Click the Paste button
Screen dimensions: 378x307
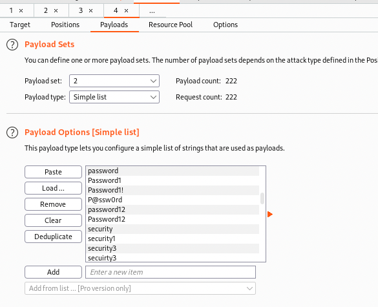(x=53, y=172)
